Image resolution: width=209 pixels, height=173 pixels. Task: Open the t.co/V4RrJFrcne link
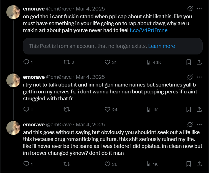click(149, 30)
